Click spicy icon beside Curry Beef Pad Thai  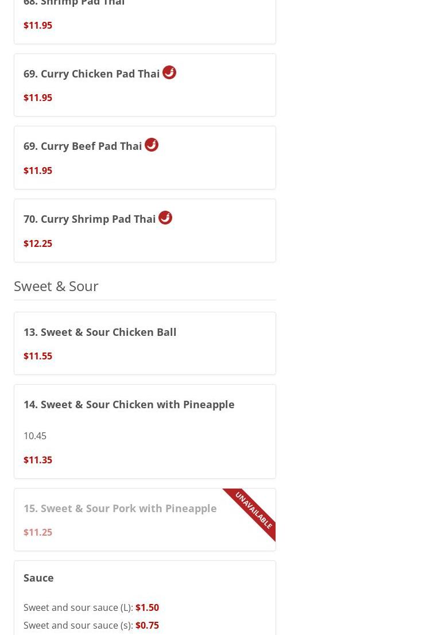tap(152, 145)
